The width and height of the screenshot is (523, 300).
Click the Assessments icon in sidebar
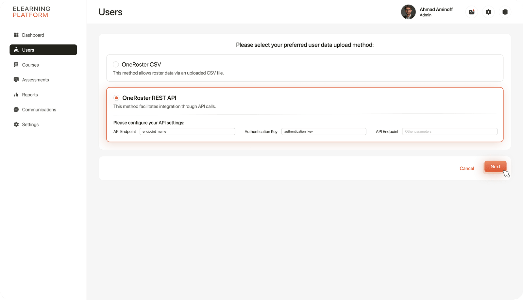16,80
